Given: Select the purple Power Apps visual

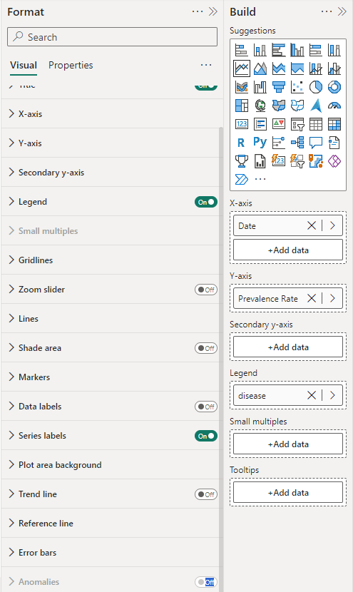Looking at the screenshot, I should 334,161.
